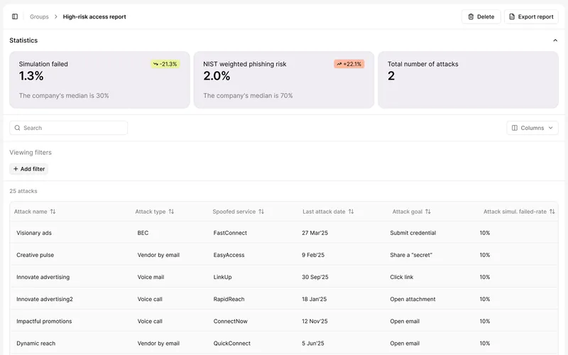568x355 pixels.
Task: Delete the report
Action: 481,16
